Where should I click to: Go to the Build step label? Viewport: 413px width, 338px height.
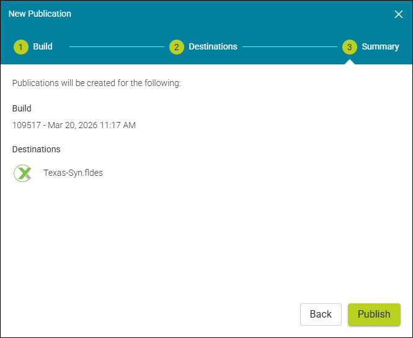(43, 46)
